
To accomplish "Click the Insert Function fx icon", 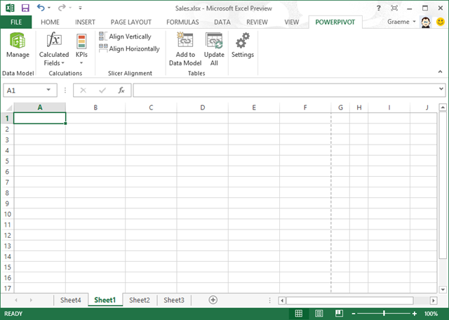I will click(121, 91).
